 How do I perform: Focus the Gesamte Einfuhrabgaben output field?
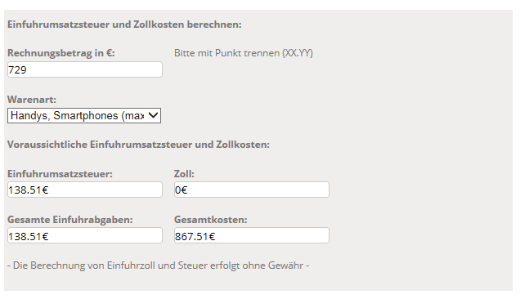pyautogui.click(x=85, y=235)
